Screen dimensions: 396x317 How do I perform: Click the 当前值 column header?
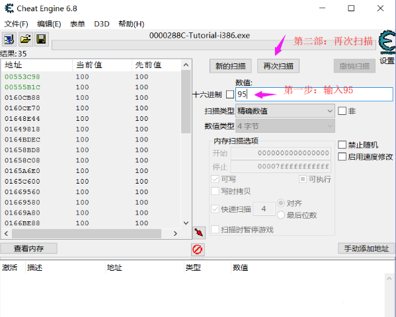click(x=102, y=65)
